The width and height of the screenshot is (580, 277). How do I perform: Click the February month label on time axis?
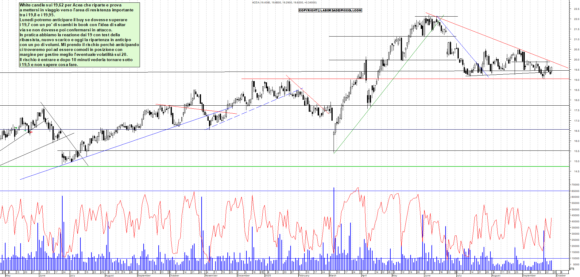click(304, 275)
